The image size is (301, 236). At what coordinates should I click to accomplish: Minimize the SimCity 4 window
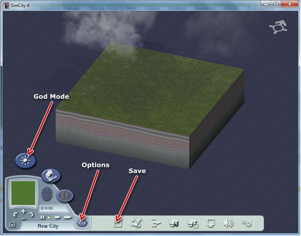tap(266, 4)
